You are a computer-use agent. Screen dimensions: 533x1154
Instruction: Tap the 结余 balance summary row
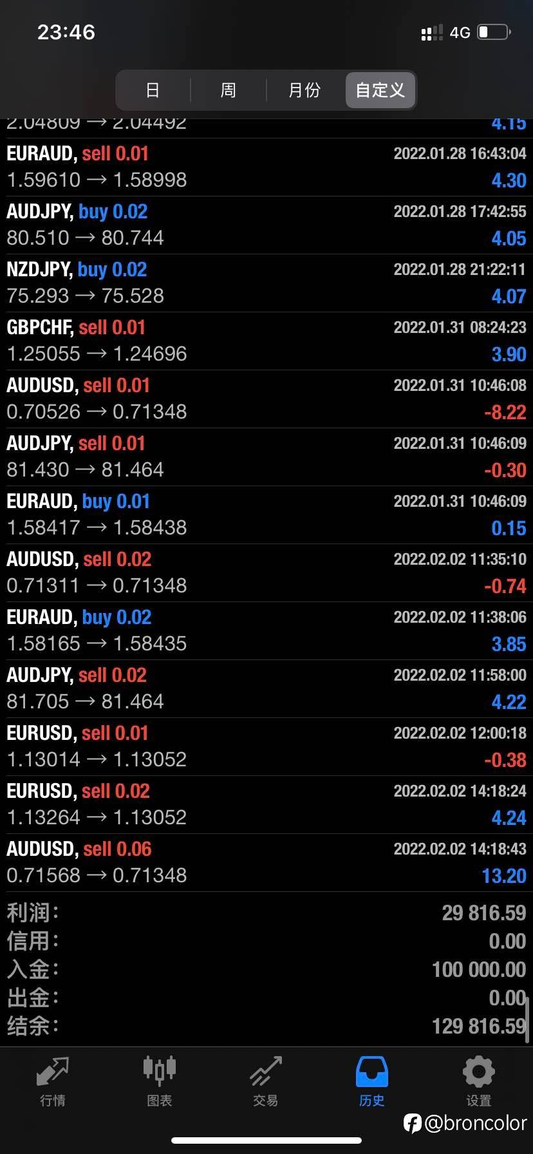point(266,1026)
